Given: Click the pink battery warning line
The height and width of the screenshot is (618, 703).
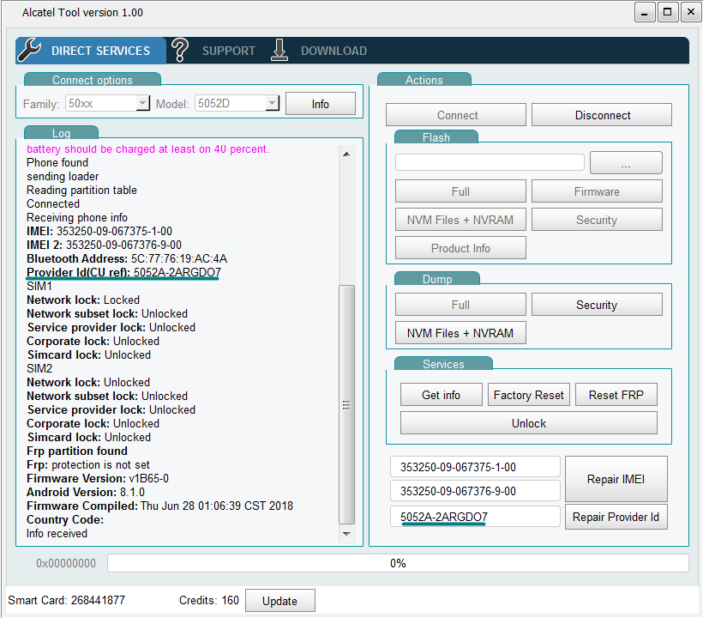Looking at the screenshot, I should [148, 149].
